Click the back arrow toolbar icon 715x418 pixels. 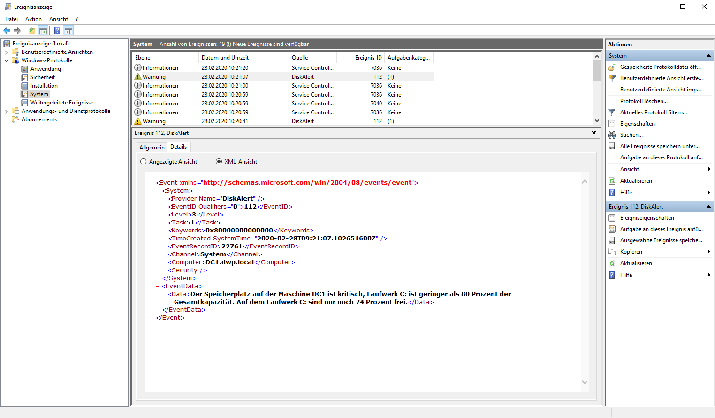7,31
